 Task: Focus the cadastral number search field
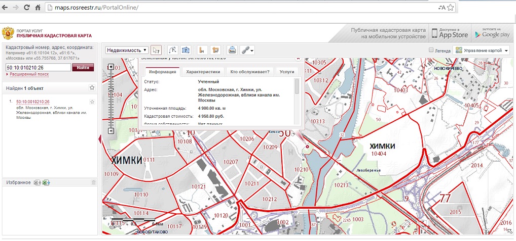[38, 68]
